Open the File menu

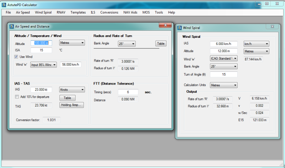(x=8, y=12)
